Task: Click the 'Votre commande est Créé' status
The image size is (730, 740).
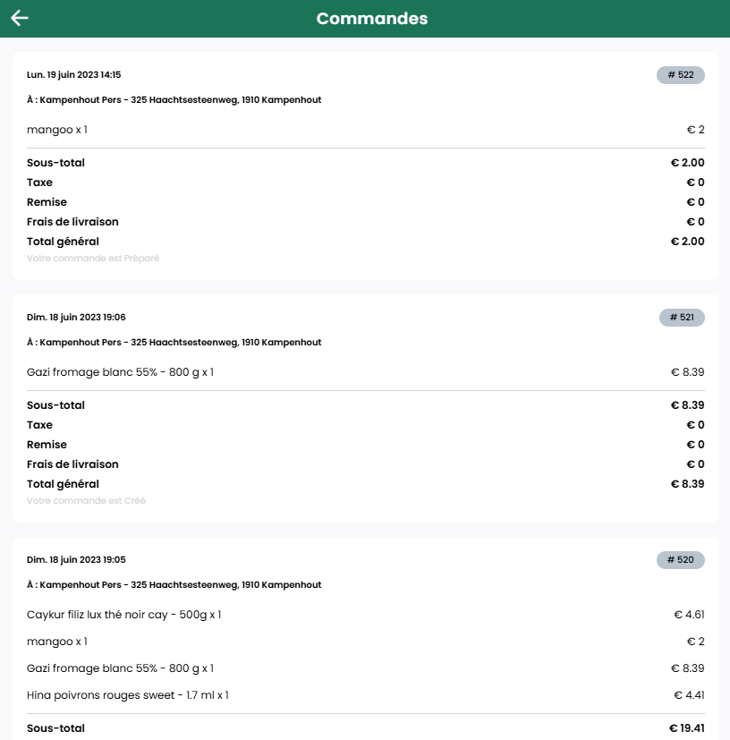Action: [86, 501]
